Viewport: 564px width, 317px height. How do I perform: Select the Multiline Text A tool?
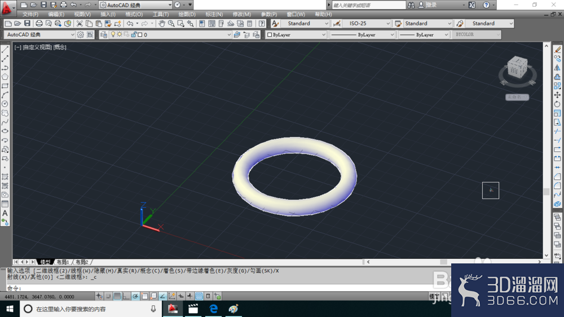tap(5, 213)
